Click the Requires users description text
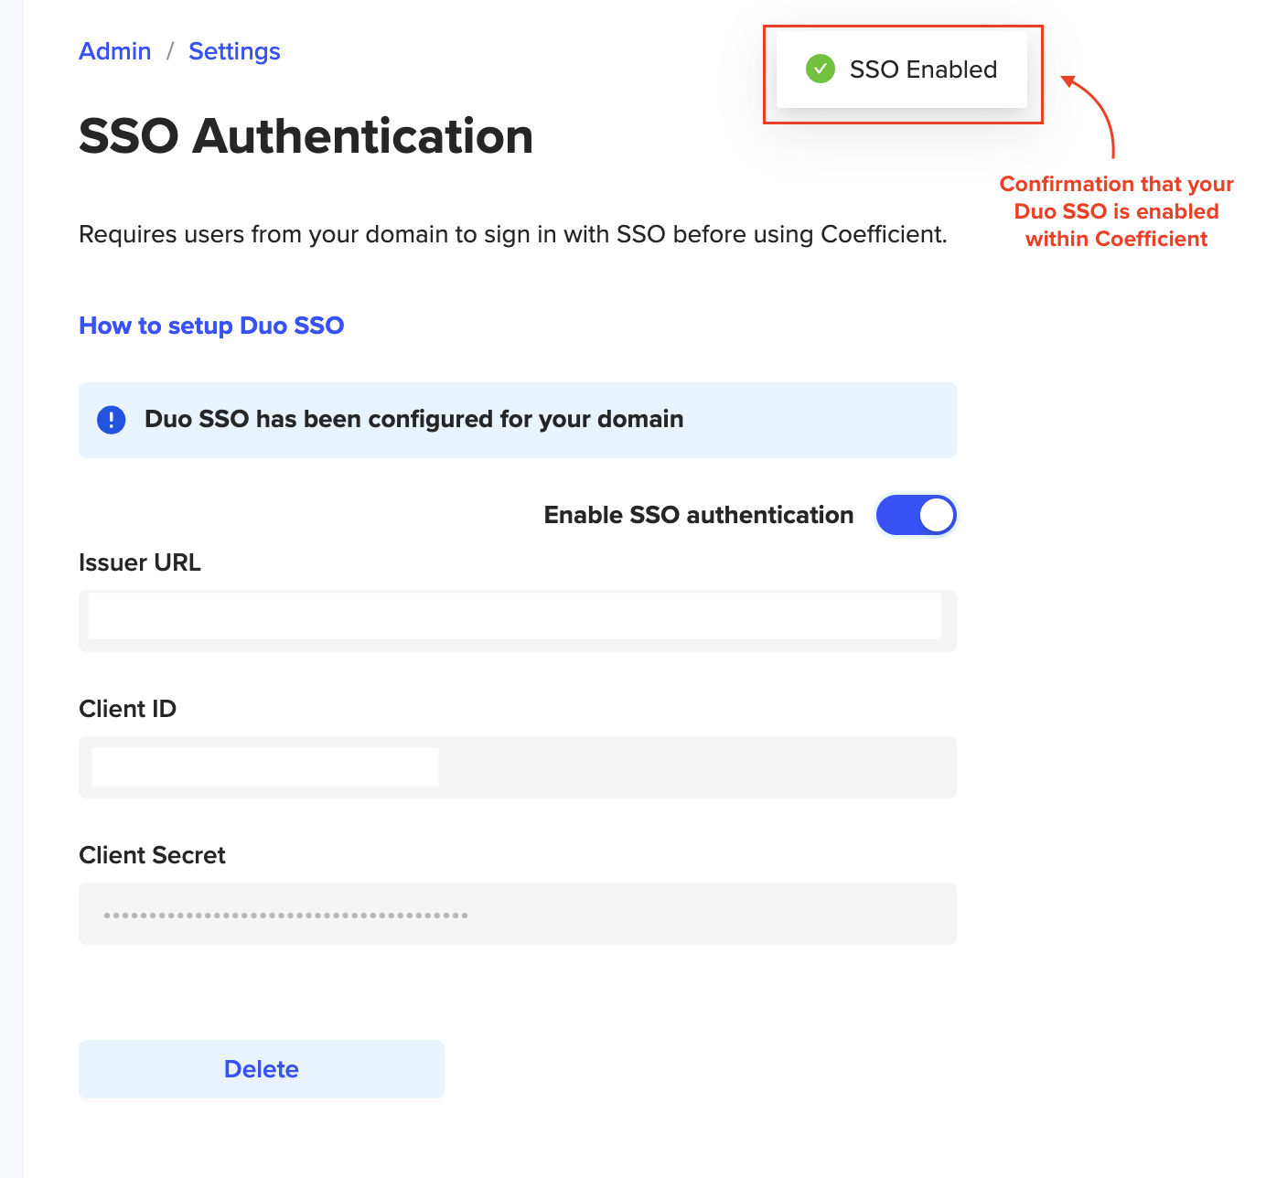The image size is (1266, 1178). coord(512,234)
